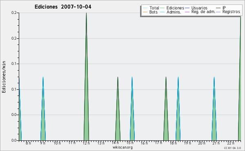Click the Bots legend label

click(153, 12)
